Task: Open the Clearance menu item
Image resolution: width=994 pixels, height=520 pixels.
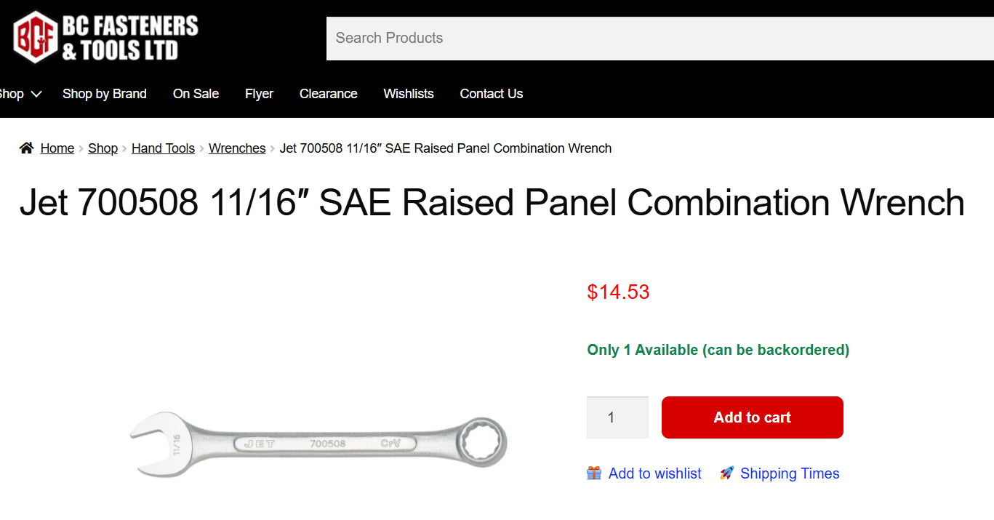Action: (328, 94)
